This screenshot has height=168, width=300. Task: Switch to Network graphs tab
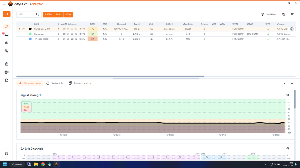tap(30, 83)
